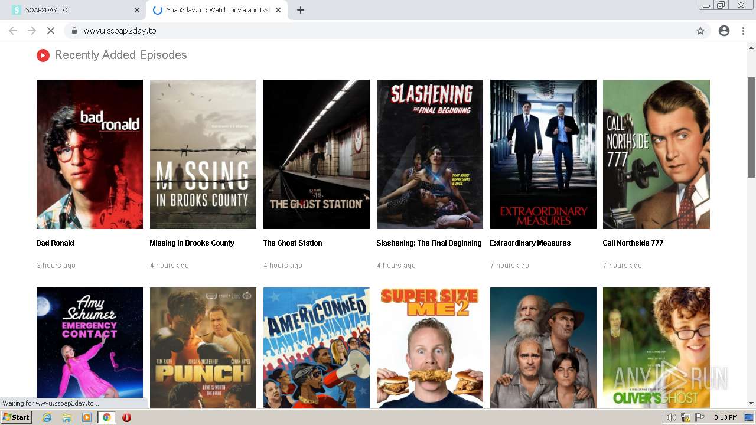Open the Oliver's Ghost poster
Image resolution: width=756 pixels, height=425 pixels.
(656, 348)
